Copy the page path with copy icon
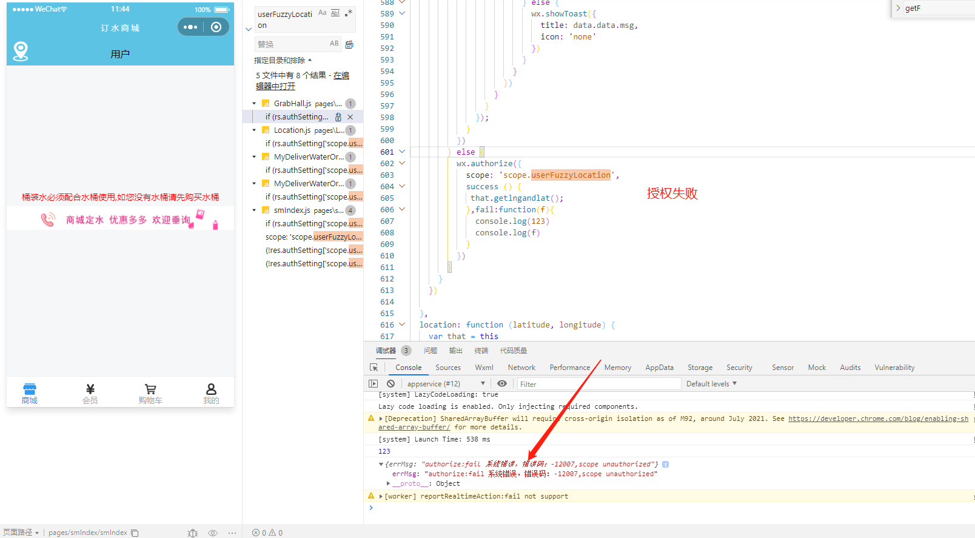 [x=135, y=533]
